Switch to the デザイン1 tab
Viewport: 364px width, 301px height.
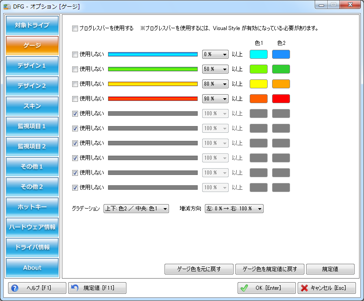point(32,65)
